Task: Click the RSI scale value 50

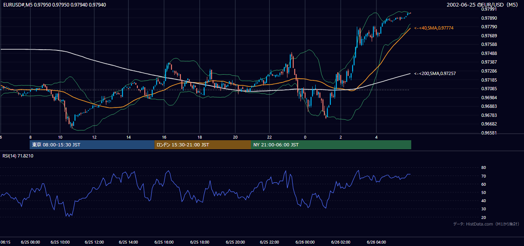Action: click(x=483, y=192)
